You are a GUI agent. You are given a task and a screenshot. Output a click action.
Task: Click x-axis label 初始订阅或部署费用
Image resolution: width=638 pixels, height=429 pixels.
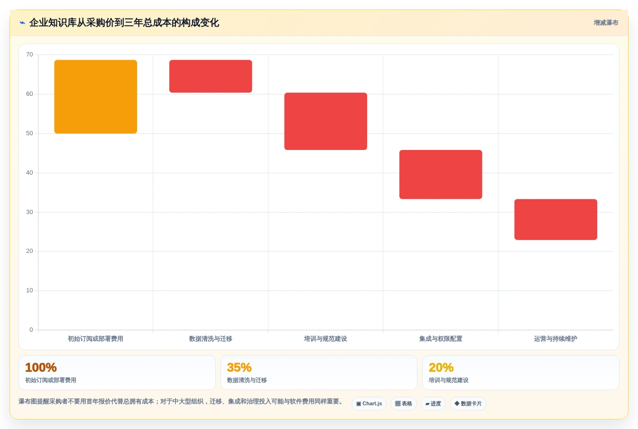95,339
